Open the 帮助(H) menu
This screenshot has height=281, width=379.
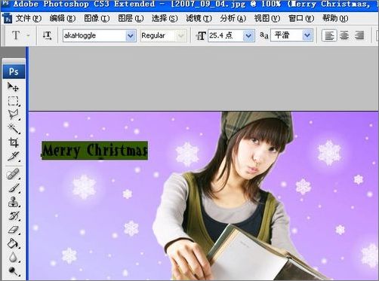coord(335,19)
